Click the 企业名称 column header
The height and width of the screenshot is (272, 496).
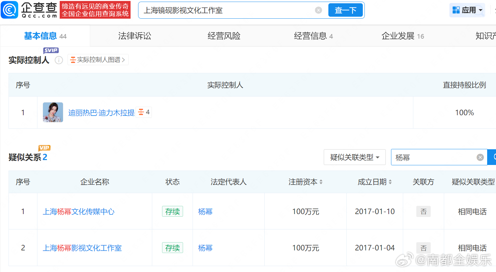click(x=95, y=182)
